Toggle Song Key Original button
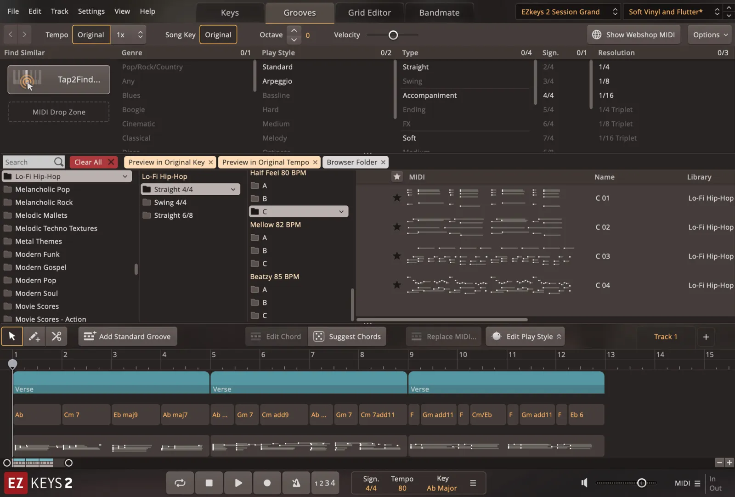 (x=218, y=34)
